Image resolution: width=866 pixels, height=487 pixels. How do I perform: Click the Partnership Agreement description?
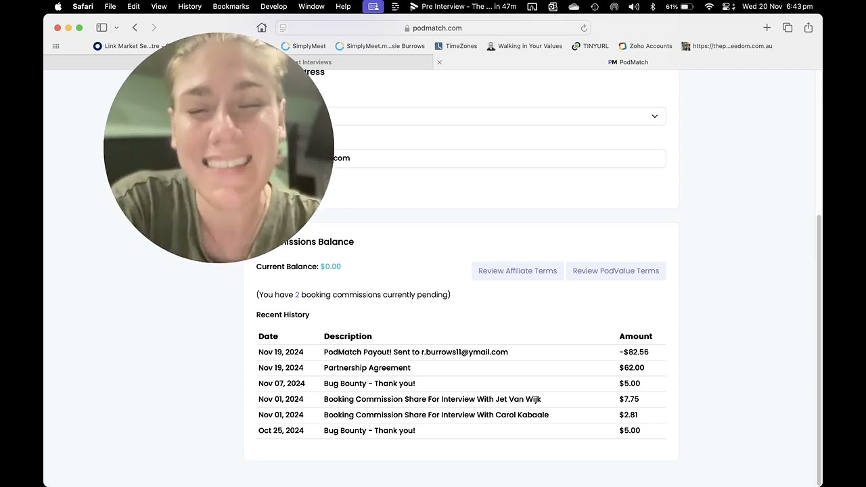[x=367, y=368]
